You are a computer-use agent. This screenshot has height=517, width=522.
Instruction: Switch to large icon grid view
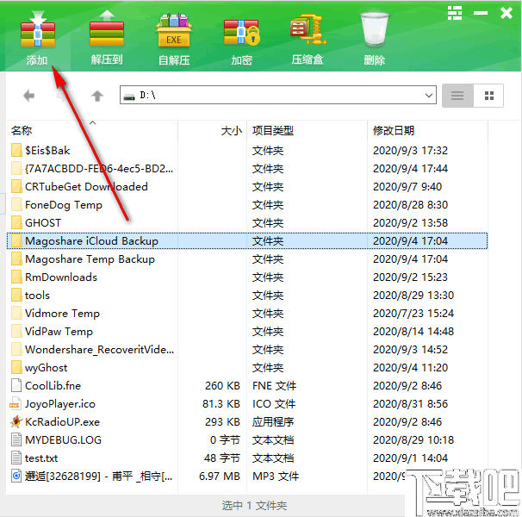coord(488,96)
